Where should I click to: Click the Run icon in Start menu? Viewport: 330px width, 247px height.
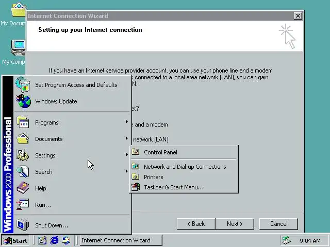[23, 204]
